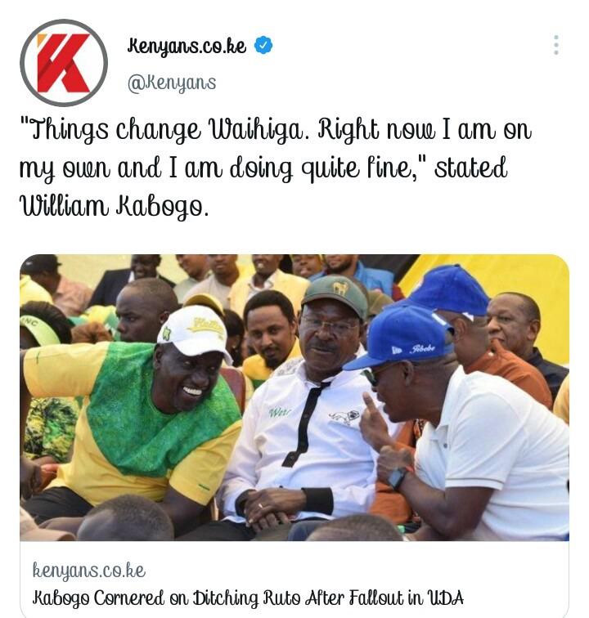Select the word "Waihiga" in the tweet
The width and height of the screenshot is (589, 618).
click(x=256, y=130)
